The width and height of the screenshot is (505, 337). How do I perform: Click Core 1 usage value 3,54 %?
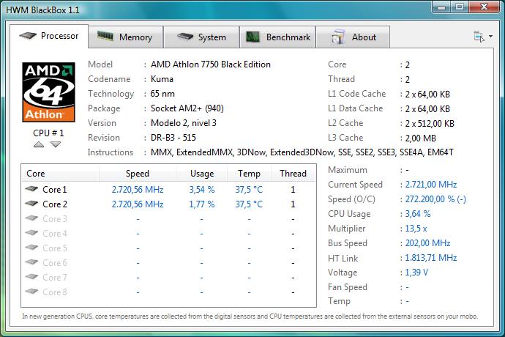pyautogui.click(x=202, y=190)
